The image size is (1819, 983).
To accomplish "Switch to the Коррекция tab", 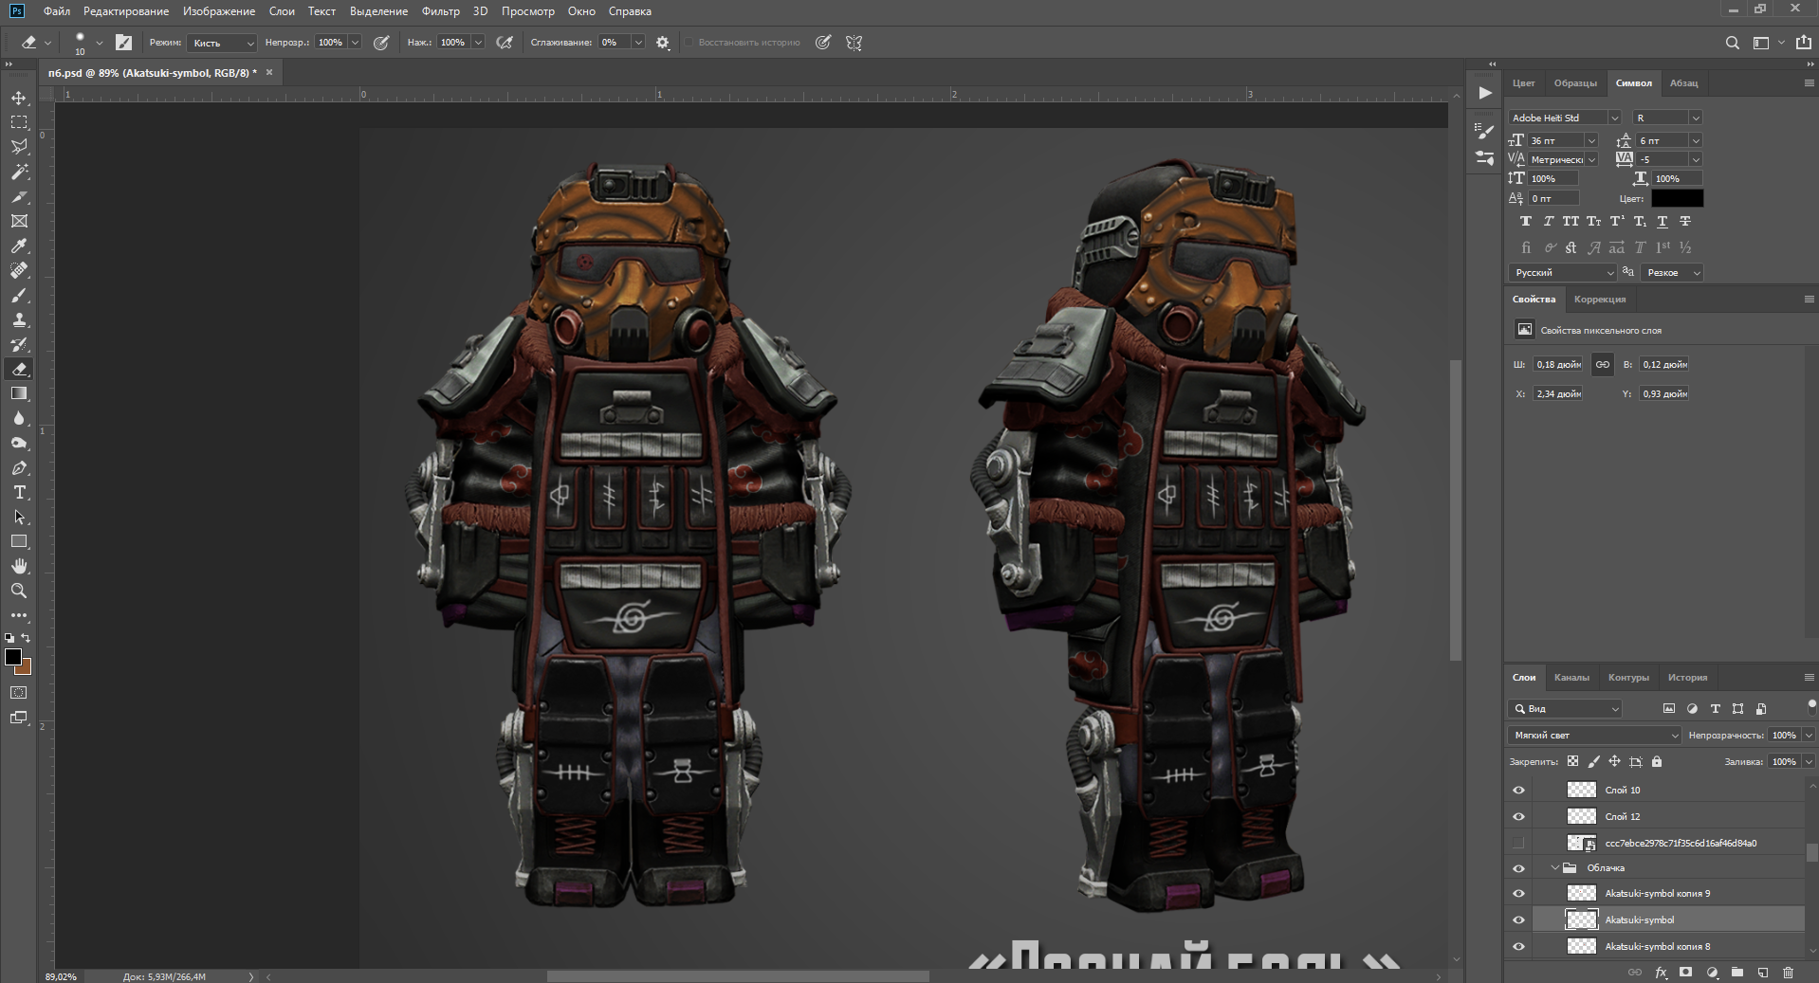I will [1600, 299].
